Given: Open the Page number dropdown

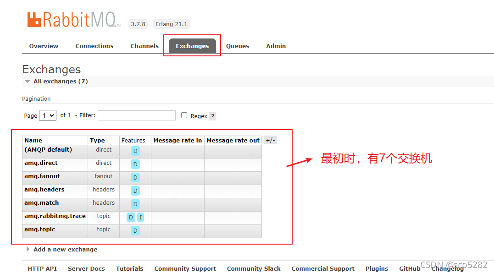Looking at the screenshot, I should [48, 115].
